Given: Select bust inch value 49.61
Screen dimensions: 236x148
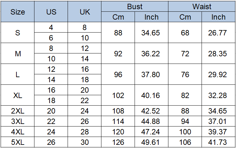Looking at the screenshot, I should coord(151,142).
